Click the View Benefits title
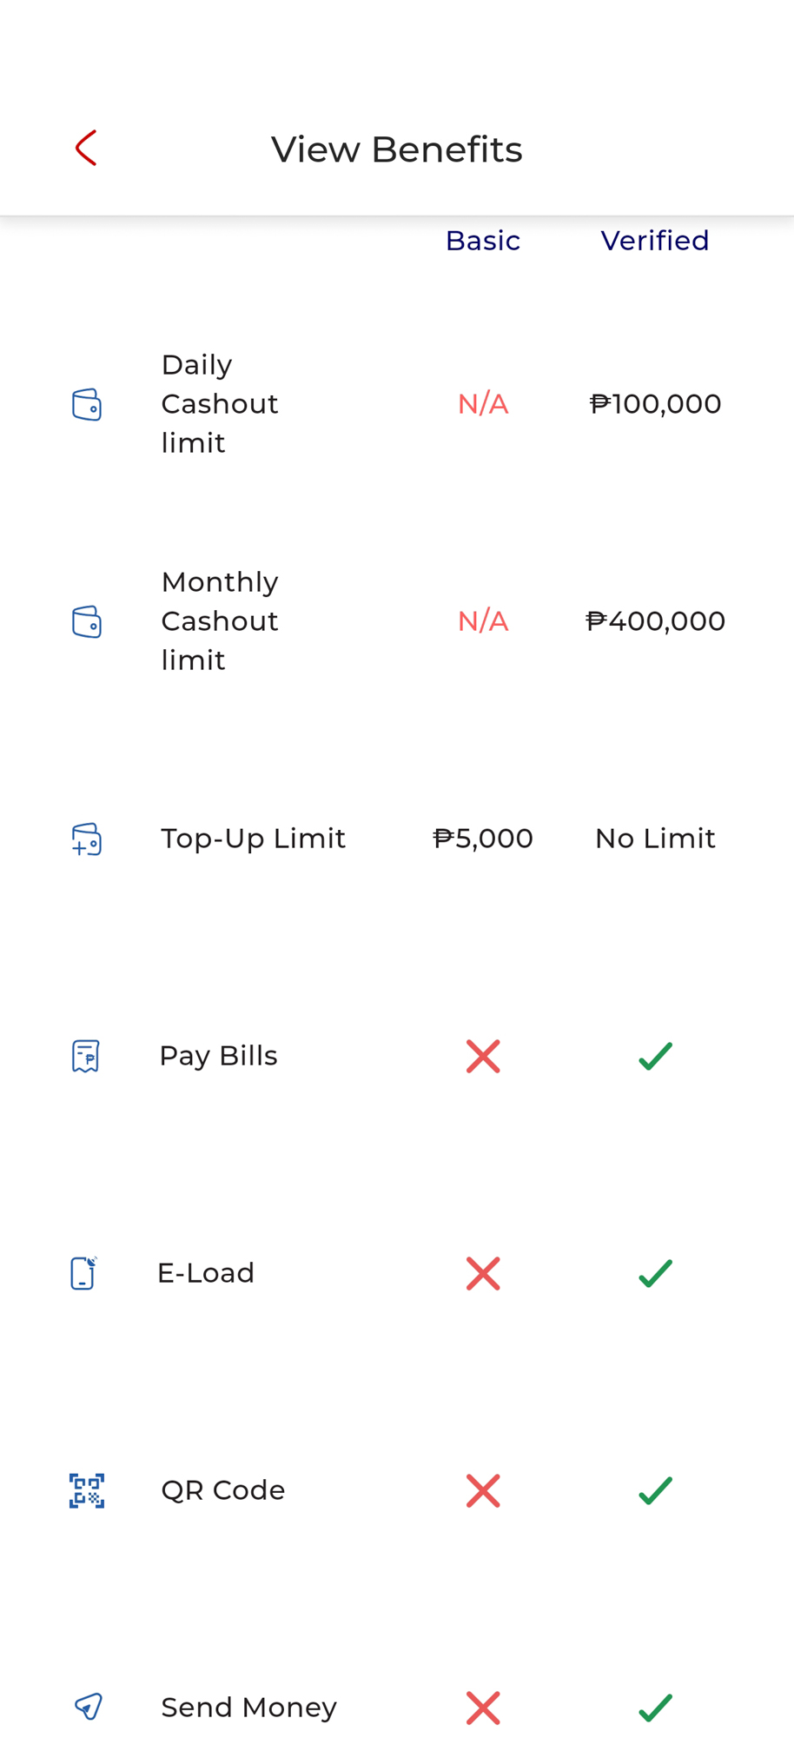 tap(397, 149)
